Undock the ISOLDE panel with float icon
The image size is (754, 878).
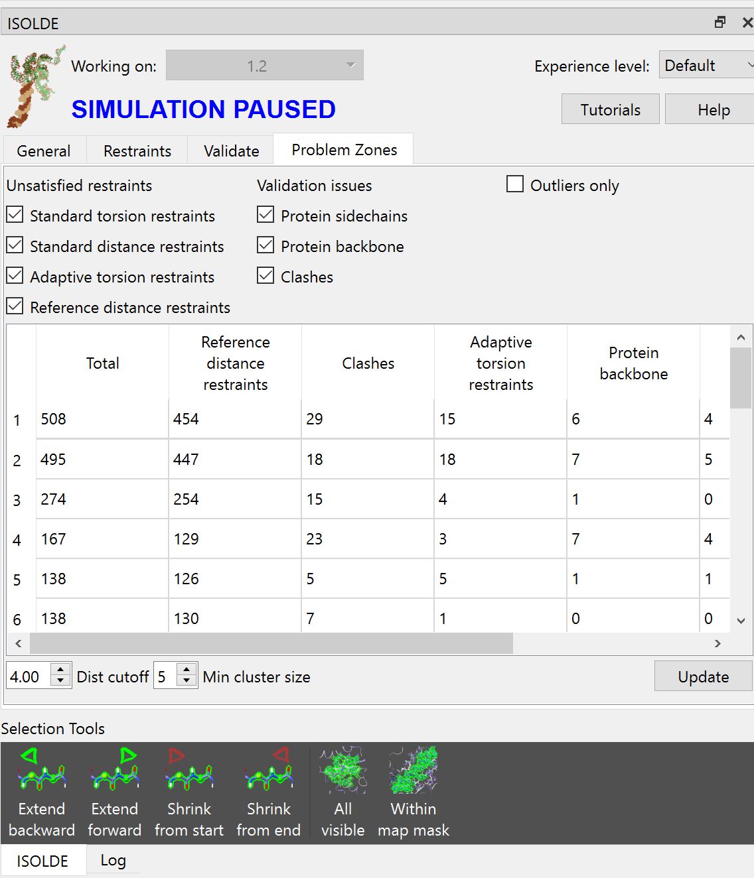coord(720,23)
